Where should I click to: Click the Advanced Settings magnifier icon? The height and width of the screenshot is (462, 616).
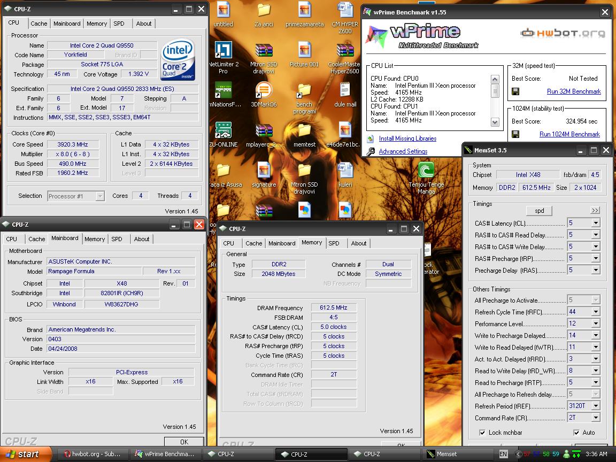click(x=371, y=151)
